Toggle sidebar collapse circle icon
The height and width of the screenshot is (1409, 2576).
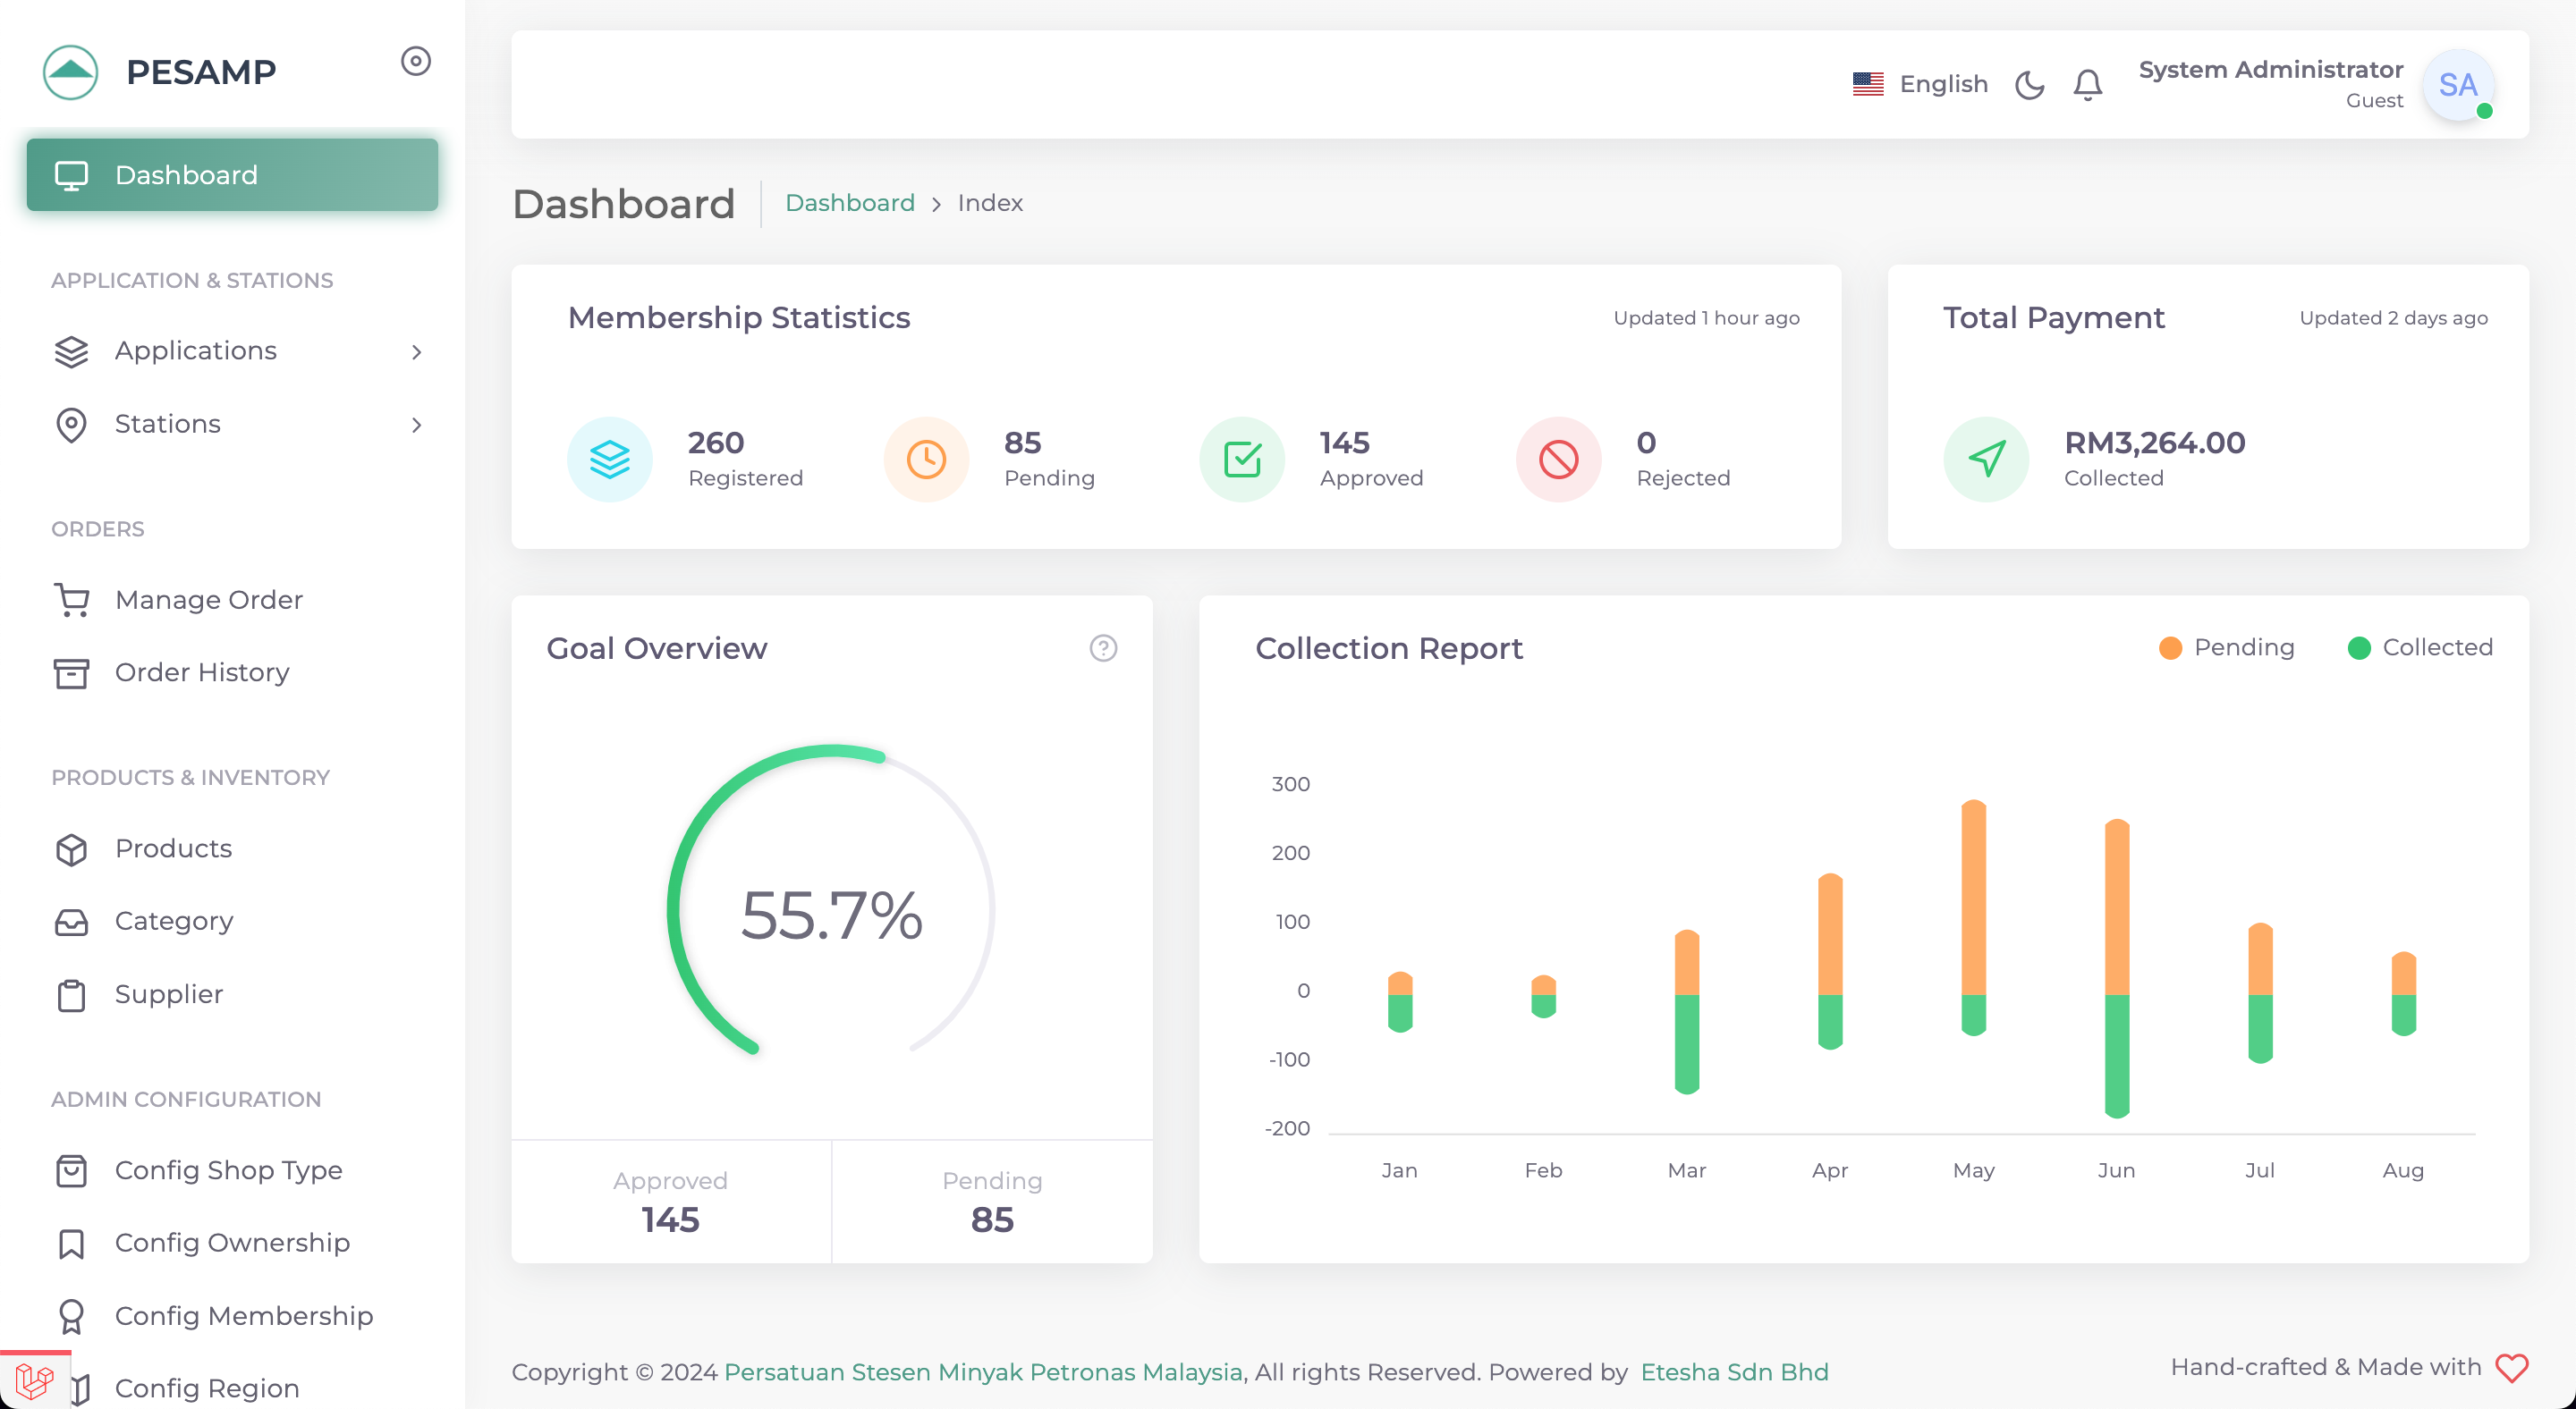pos(415,61)
